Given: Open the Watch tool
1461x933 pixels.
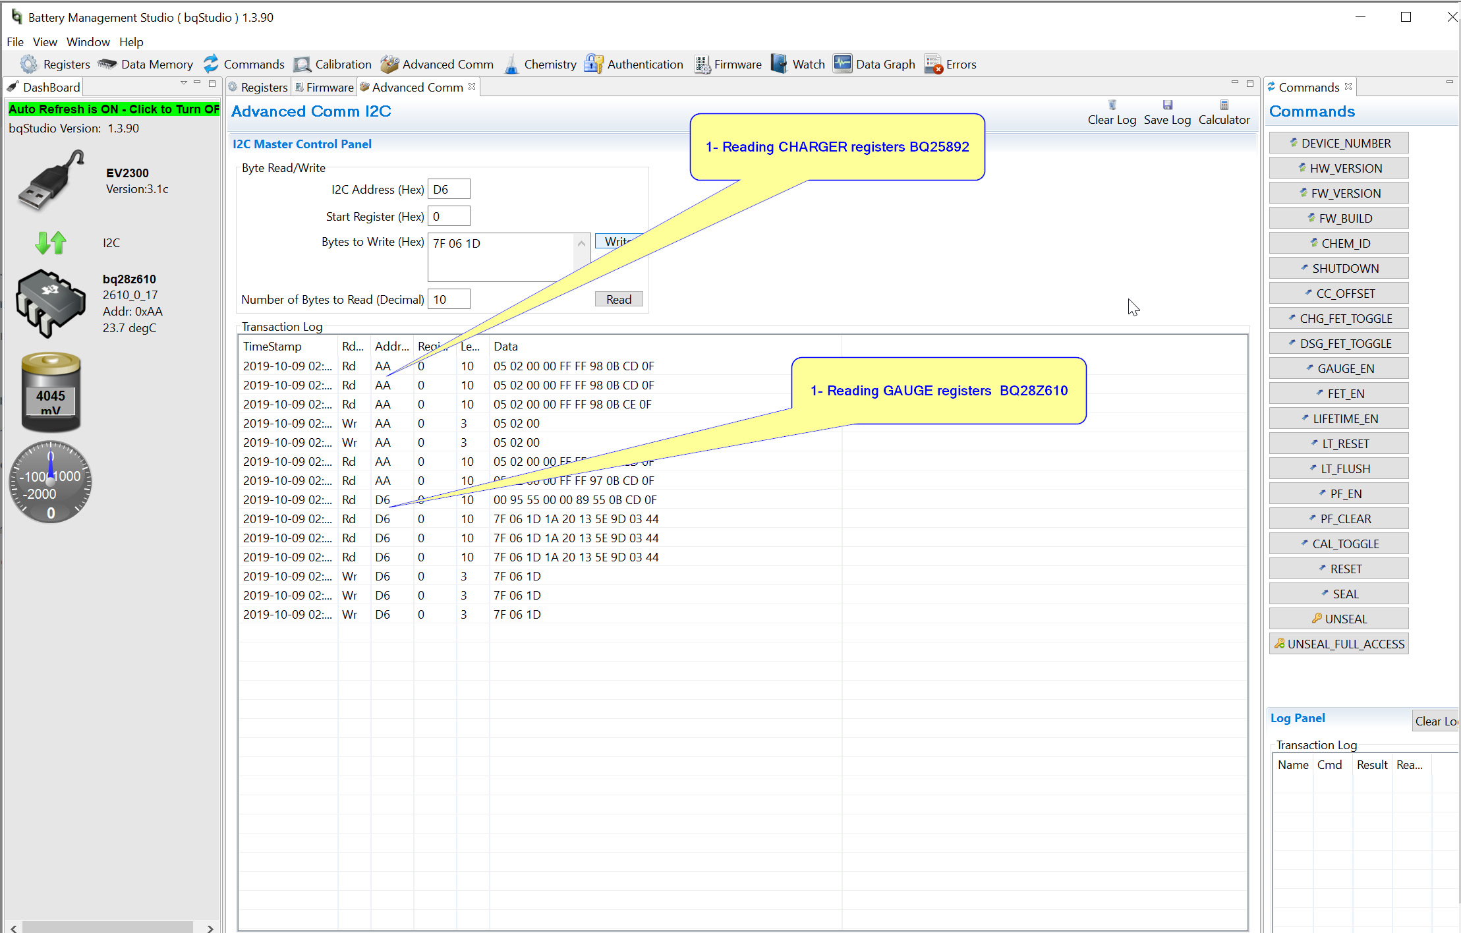Looking at the screenshot, I should (x=798, y=64).
